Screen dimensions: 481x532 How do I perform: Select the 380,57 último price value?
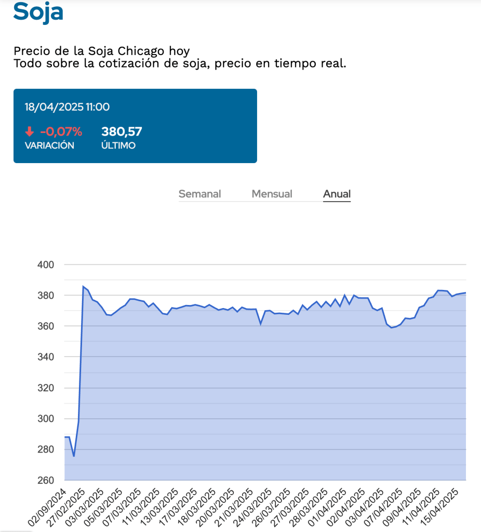point(122,132)
